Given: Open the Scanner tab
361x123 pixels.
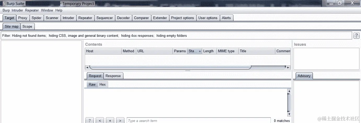Looking at the screenshot, I should click(52, 18).
